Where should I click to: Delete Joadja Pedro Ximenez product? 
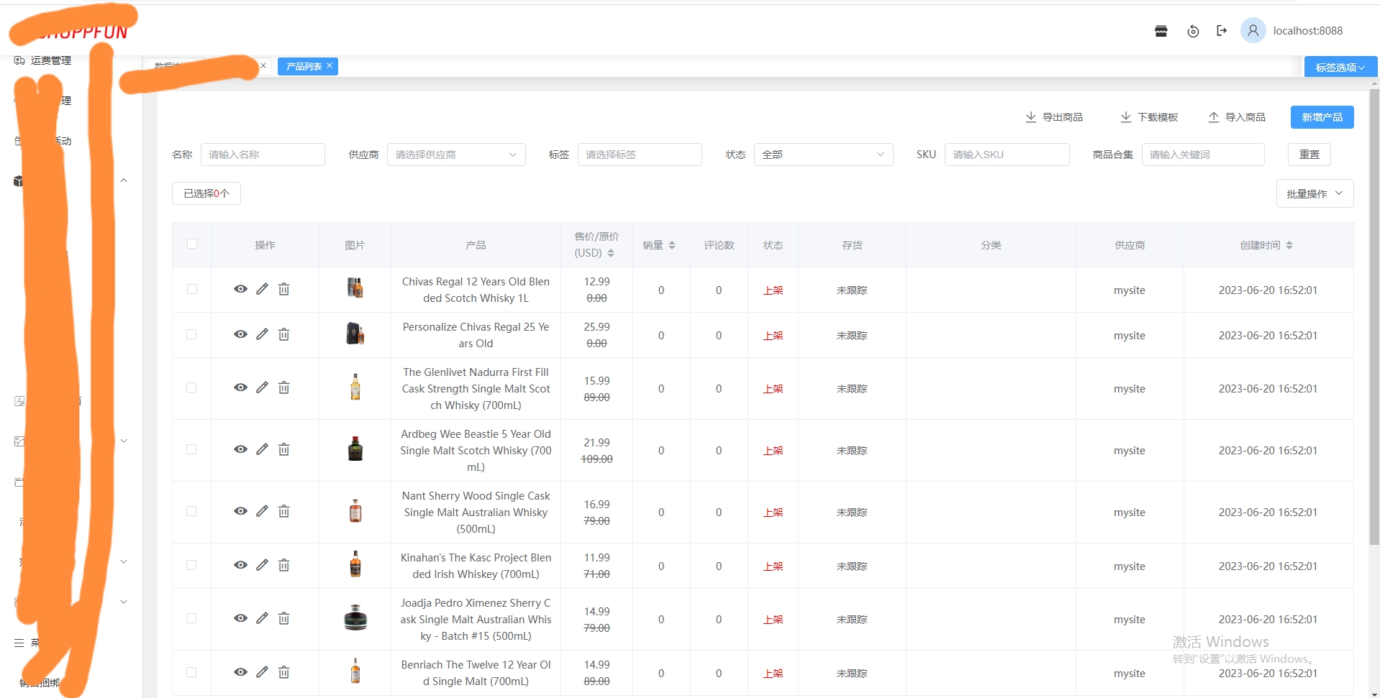tap(284, 618)
